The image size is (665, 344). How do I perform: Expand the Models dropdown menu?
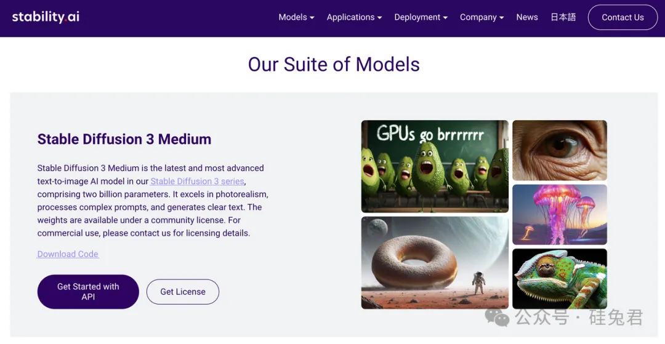coord(296,17)
